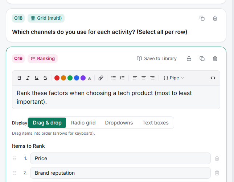Click the Q19 question badge
Image resolution: width=234 pixels, height=182 pixels.
[18, 59]
